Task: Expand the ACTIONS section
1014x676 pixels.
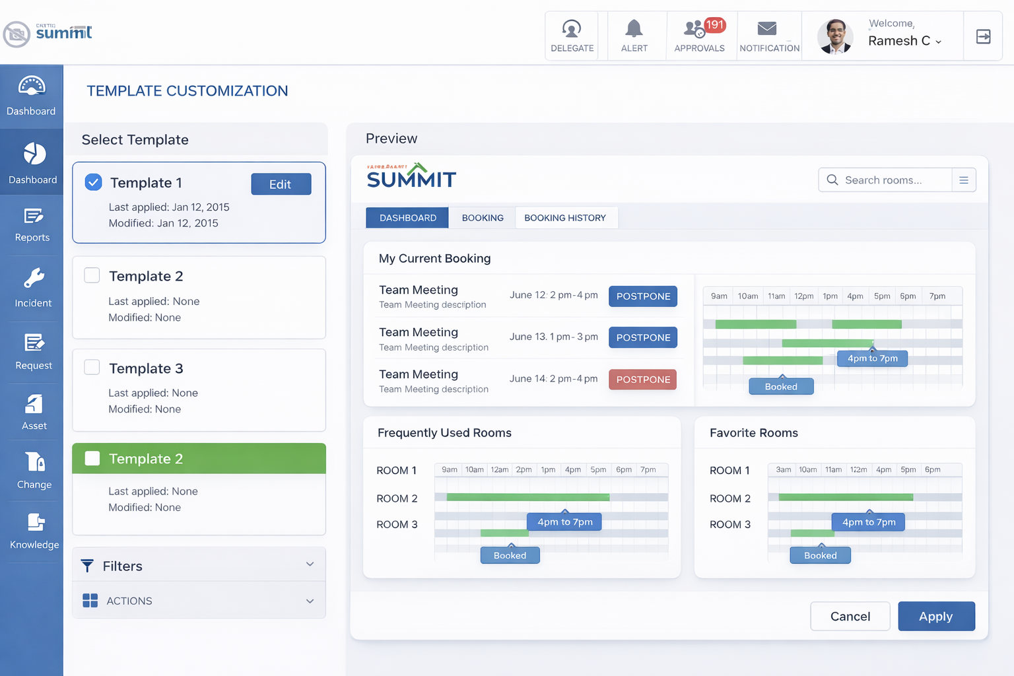Action: coord(199,601)
